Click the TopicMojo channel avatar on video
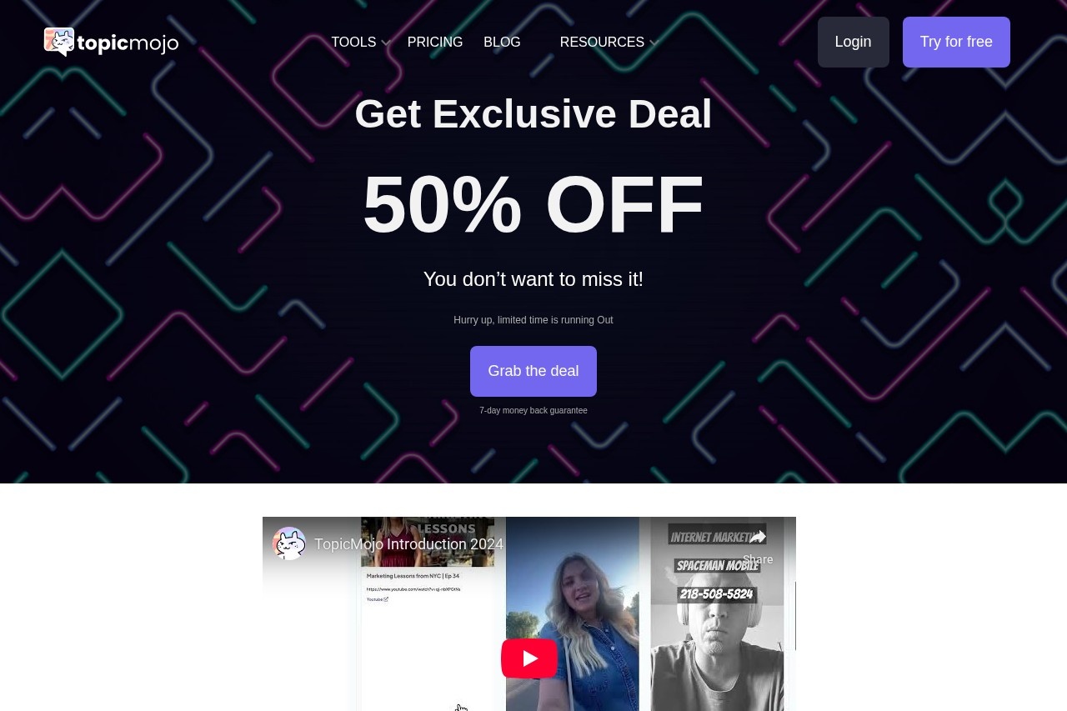Screen dimensions: 1067x711 coord(289,543)
